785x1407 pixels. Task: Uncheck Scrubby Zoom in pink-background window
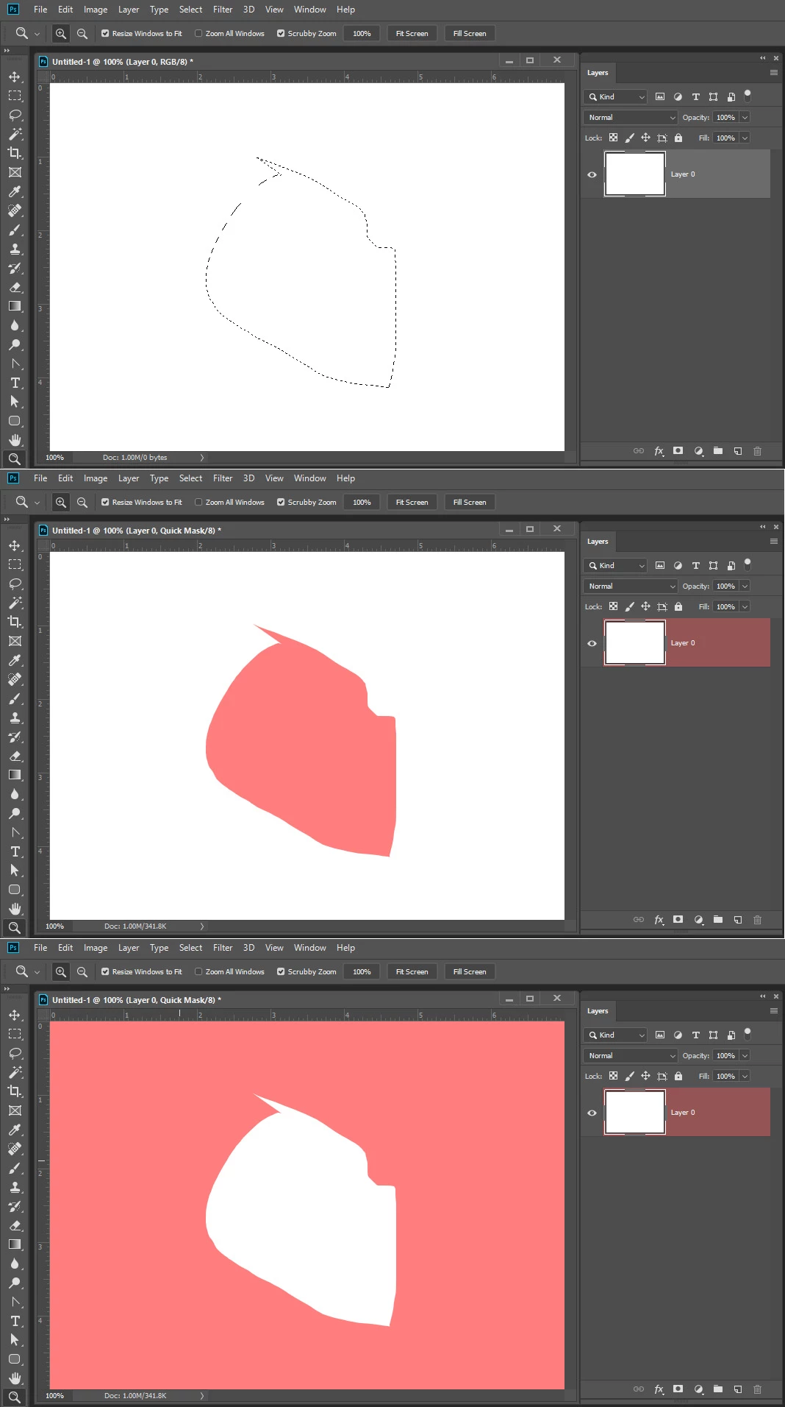click(x=281, y=971)
